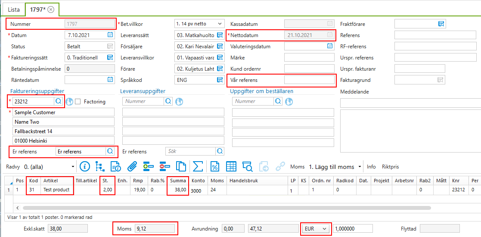Click the sigma sum icon
481x237 pixels.
pos(198,166)
